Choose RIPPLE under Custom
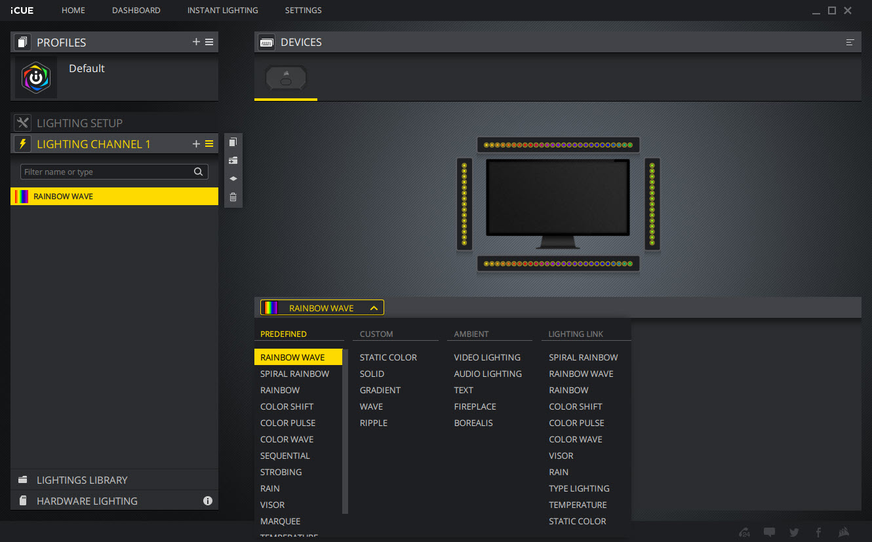872x542 pixels. (x=374, y=423)
